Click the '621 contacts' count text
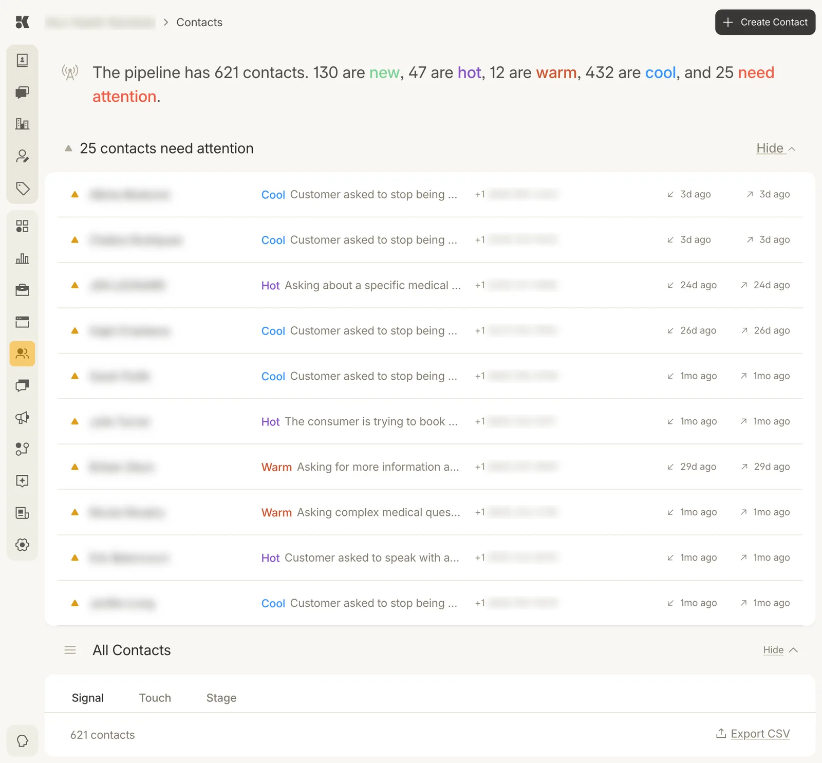Image resolution: width=822 pixels, height=763 pixels. [103, 735]
